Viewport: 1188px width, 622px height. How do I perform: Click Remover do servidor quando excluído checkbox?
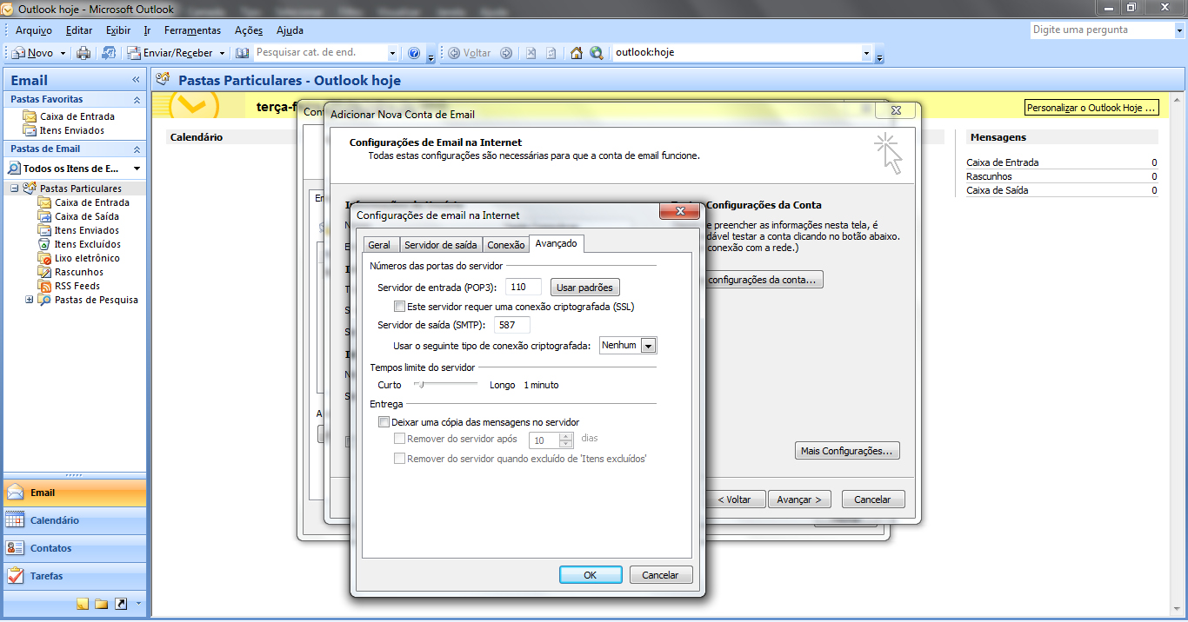point(400,458)
